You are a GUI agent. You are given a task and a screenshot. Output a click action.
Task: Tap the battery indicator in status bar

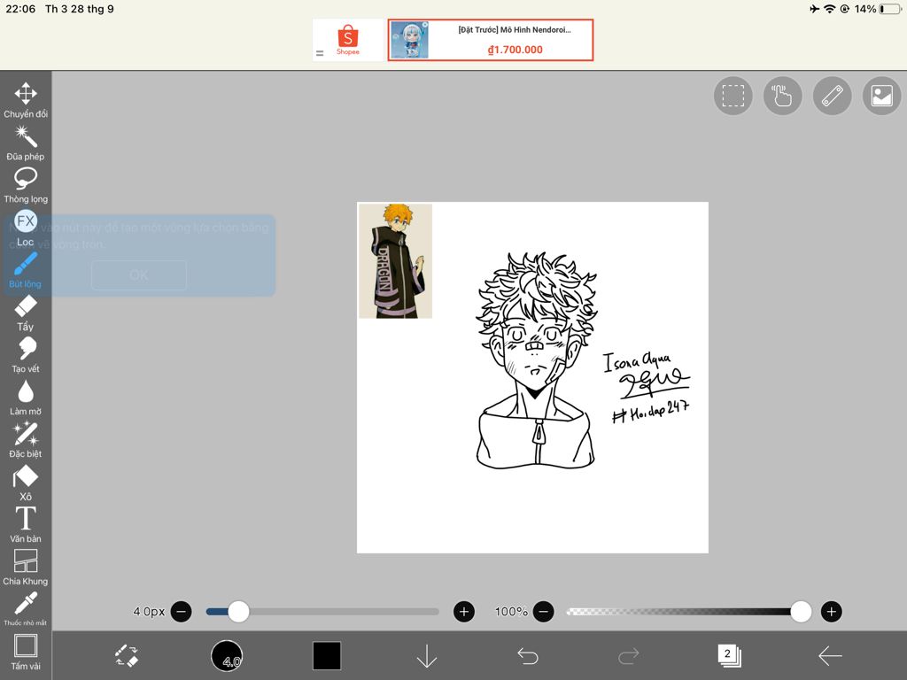[889, 9]
